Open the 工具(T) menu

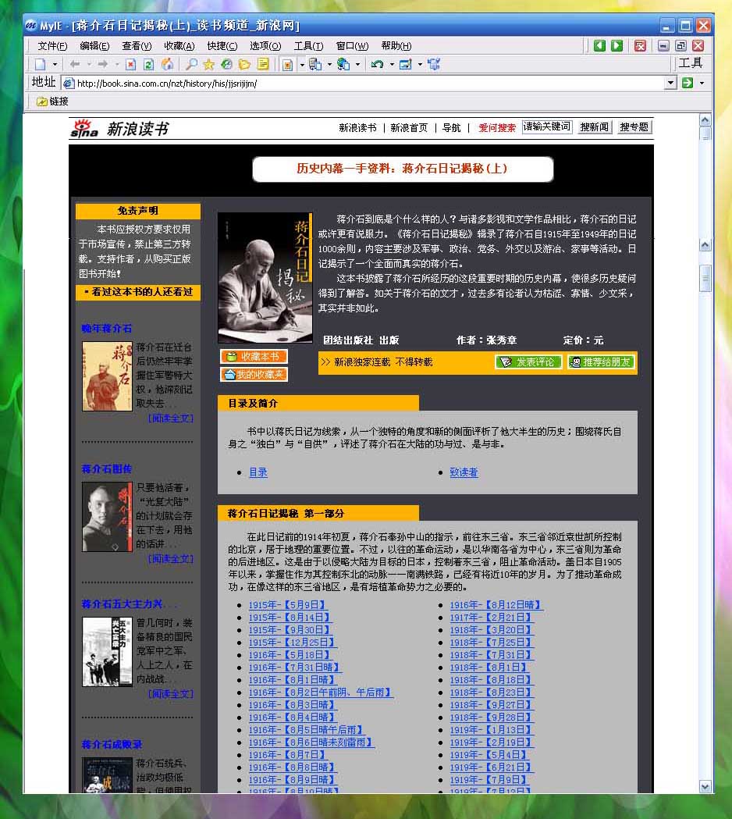[308, 46]
